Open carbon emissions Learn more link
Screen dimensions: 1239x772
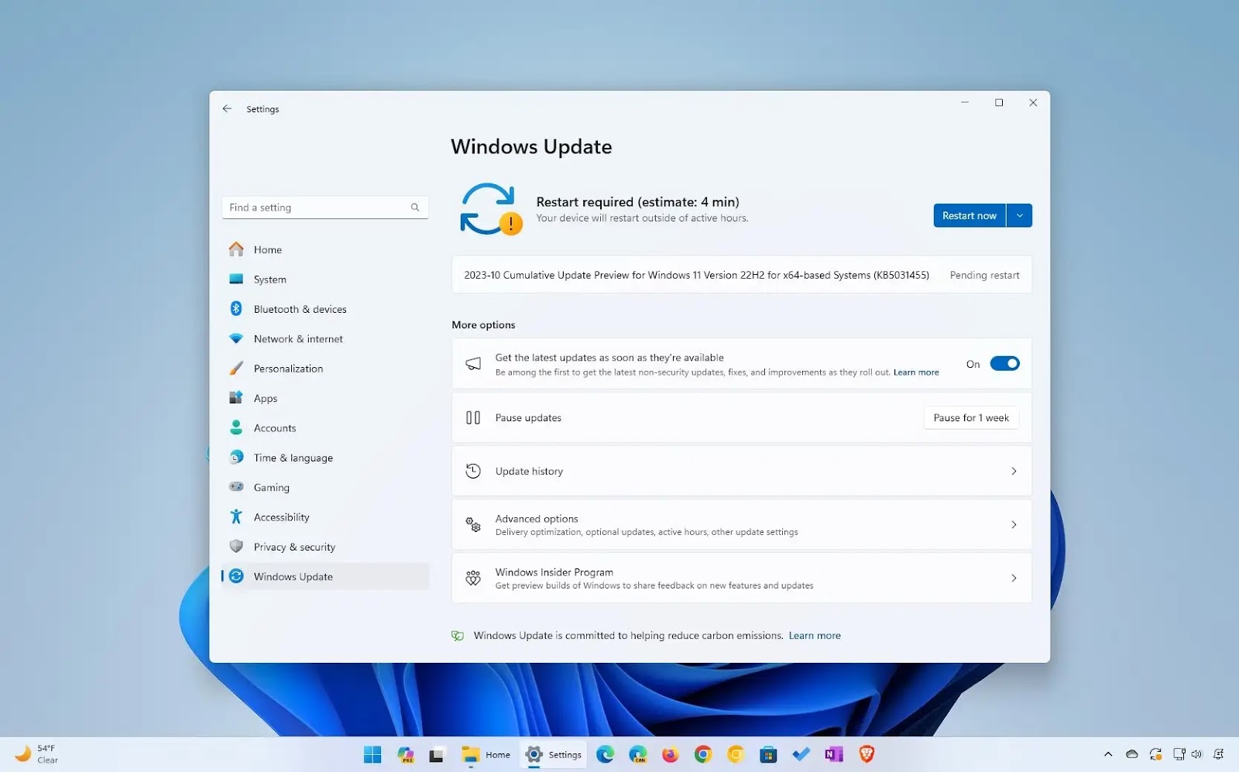tap(815, 636)
